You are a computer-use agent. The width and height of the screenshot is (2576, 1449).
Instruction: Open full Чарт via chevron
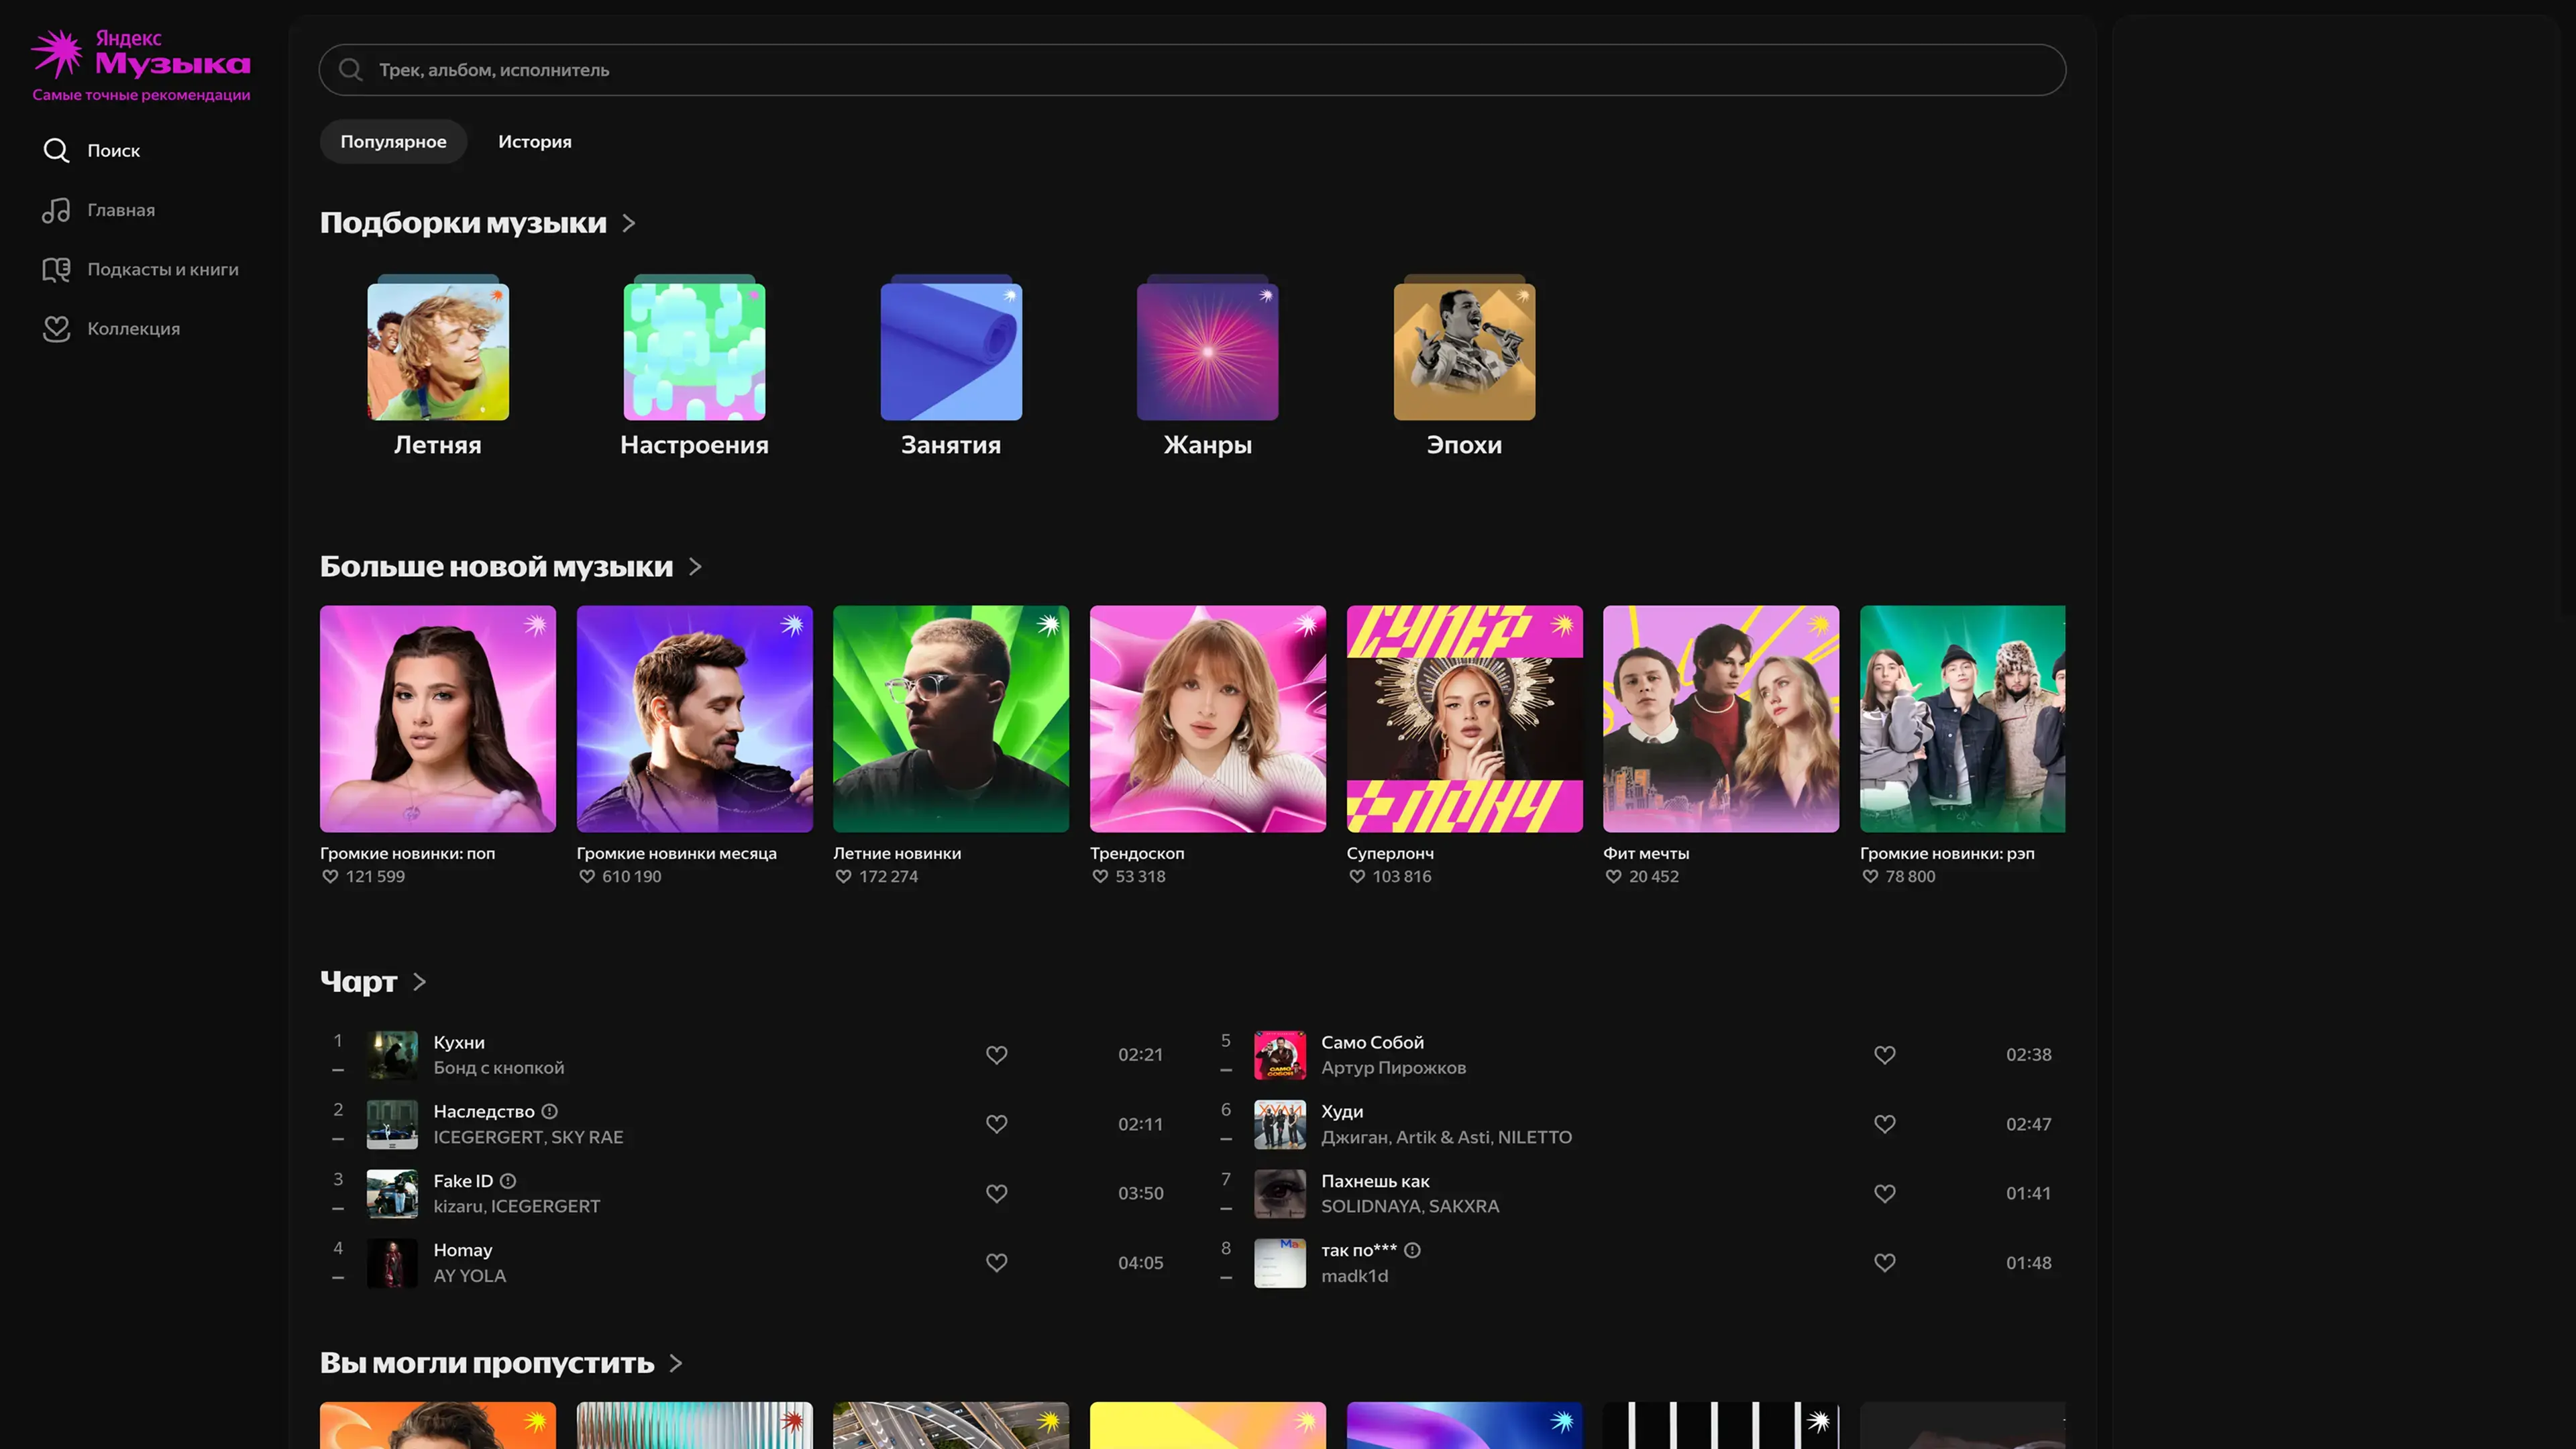point(420,982)
